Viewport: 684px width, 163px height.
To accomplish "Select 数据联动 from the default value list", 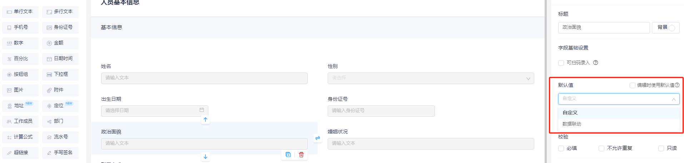I will 572,124.
